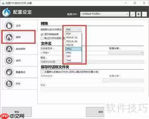Click the folder browse button with dots
This screenshot has height=119, width=149.
(x=106, y=81)
